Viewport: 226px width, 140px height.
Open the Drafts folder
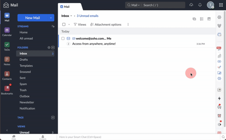[x=23, y=60]
